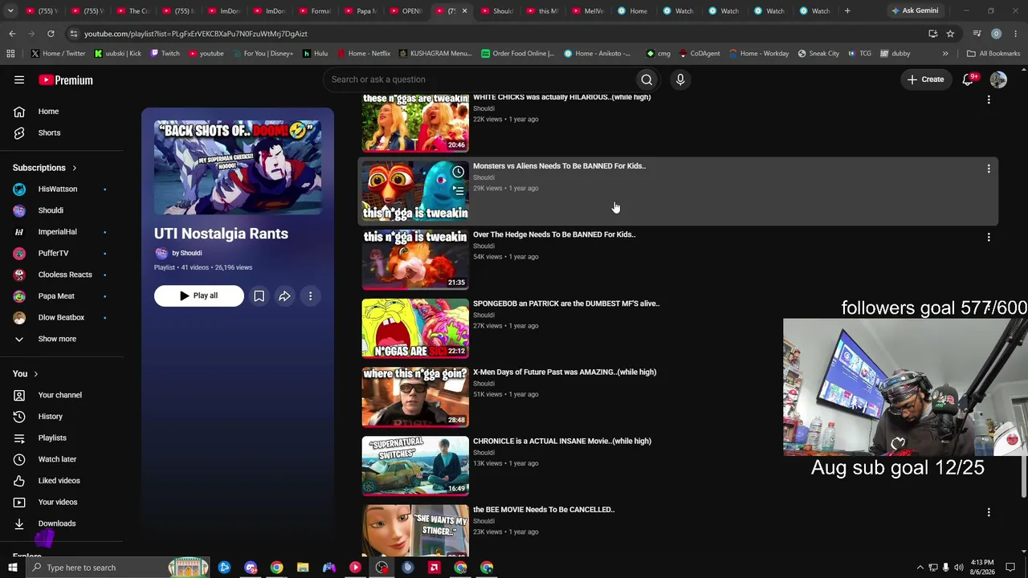Bookmark this page with the star
This screenshot has width=1028, height=578.
pos(950,34)
